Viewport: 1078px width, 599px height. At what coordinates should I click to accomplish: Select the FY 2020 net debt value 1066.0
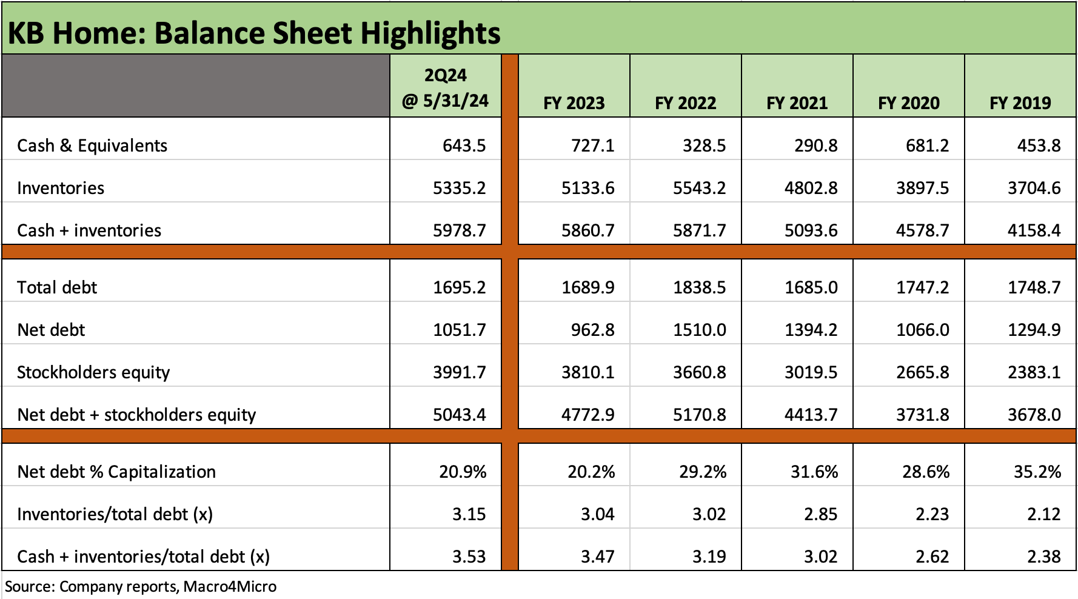pyautogui.click(x=922, y=330)
